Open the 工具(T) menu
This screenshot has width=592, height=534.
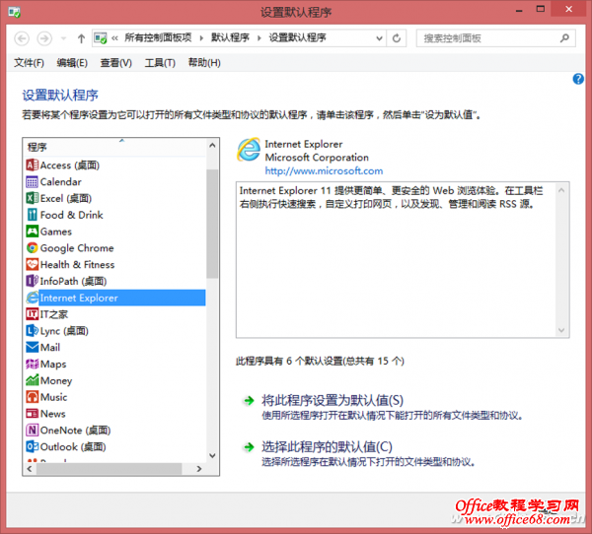pyautogui.click(x=160, y=63)
